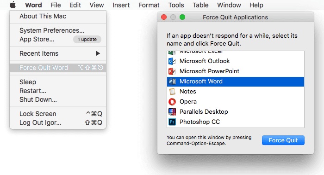Open the Format menu
This screenshot has height=175, width=324.
[x=149, y=5]
